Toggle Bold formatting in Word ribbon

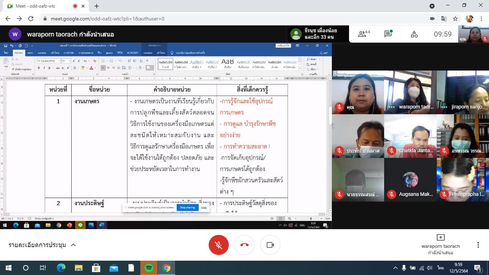pos(39,68)
